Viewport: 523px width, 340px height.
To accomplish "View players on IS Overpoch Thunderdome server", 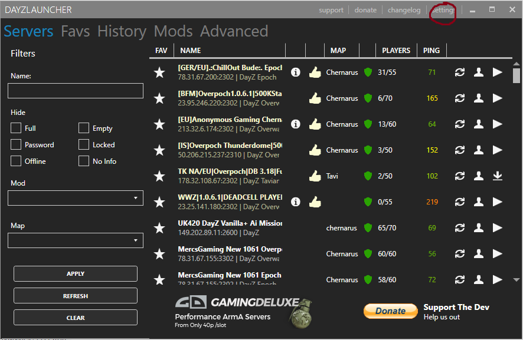I will click(x=479, y=150).
